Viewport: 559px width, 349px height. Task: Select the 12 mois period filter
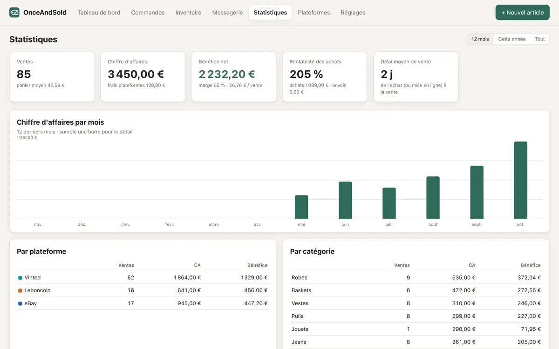[480, 39]
